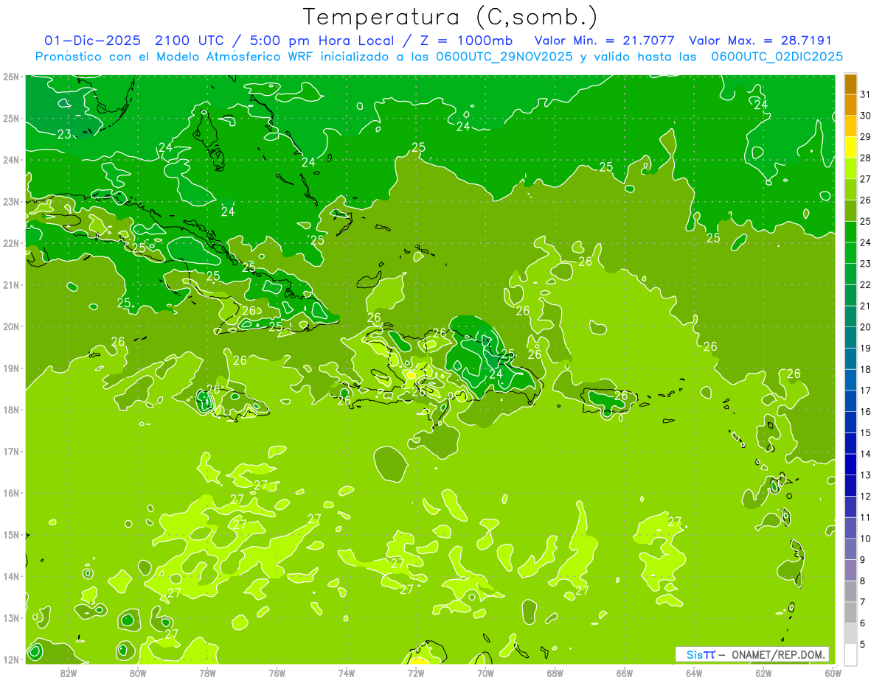Click "Valor Max. = 28.7191" text
The width and height of the screenshot is (885, 683).
[x=760, y=41]
